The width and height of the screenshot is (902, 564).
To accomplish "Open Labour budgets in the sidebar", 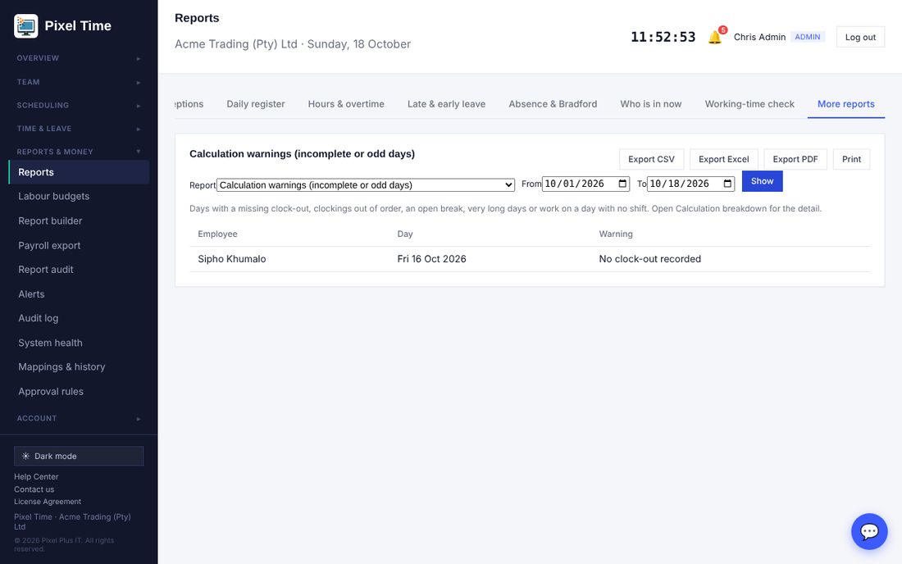I will 79,196.
